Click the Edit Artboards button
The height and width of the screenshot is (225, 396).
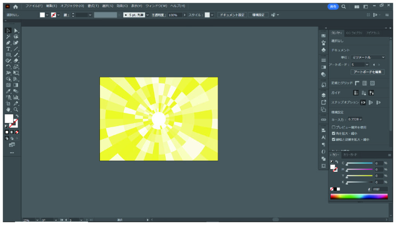[x=367, y=72]
